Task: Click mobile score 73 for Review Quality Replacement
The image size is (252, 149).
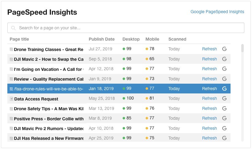Action: coord(152,78)
